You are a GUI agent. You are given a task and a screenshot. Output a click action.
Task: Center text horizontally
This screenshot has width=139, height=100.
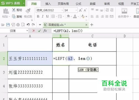tap(97, 16)
